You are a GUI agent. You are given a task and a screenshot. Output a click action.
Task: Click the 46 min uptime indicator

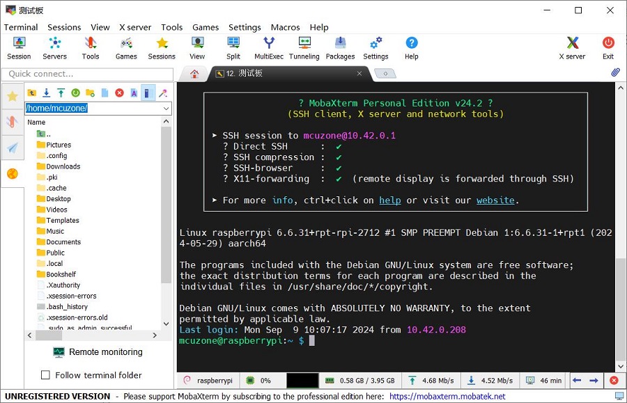tap(544, 381)
